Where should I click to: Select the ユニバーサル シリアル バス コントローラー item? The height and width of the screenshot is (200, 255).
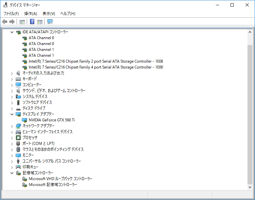tap(52, 161)
